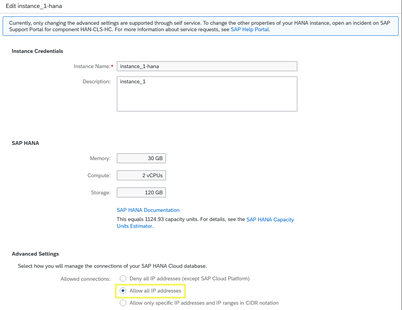Click the SAP HANA section heading
Screen dimensions: 402x310
[26, 143]
